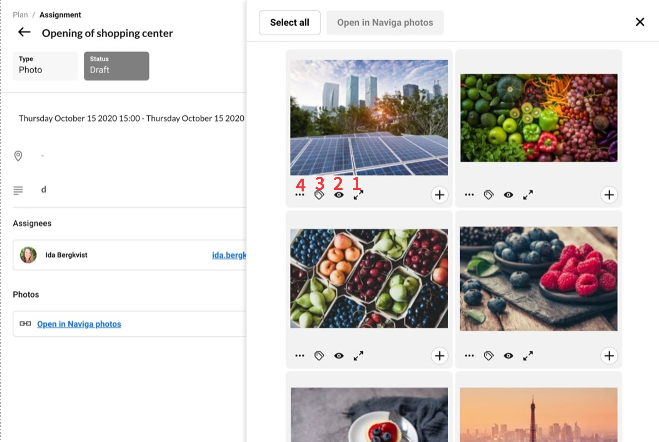Click tag icon on vegetables photo

pos(489,195)
